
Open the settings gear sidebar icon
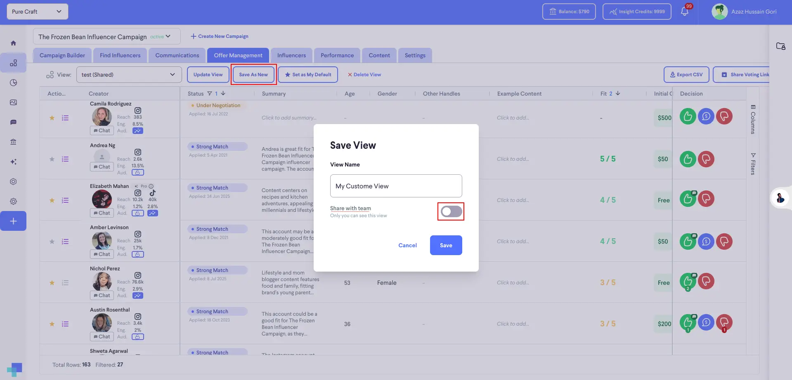click(13, 201)
